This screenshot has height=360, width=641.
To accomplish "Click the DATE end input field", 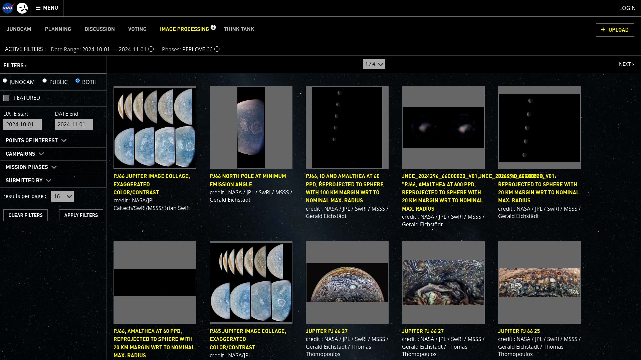I will point(74,124).
